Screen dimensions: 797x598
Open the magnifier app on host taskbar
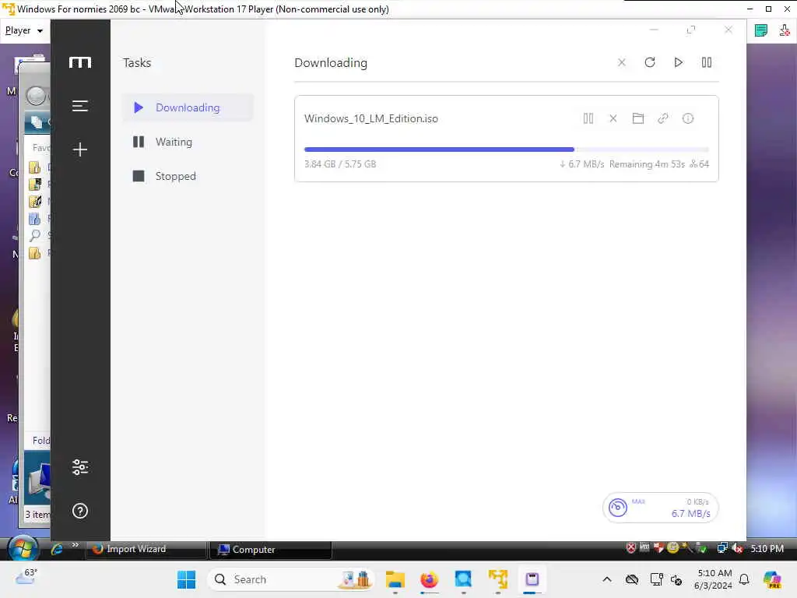point(464,579)
